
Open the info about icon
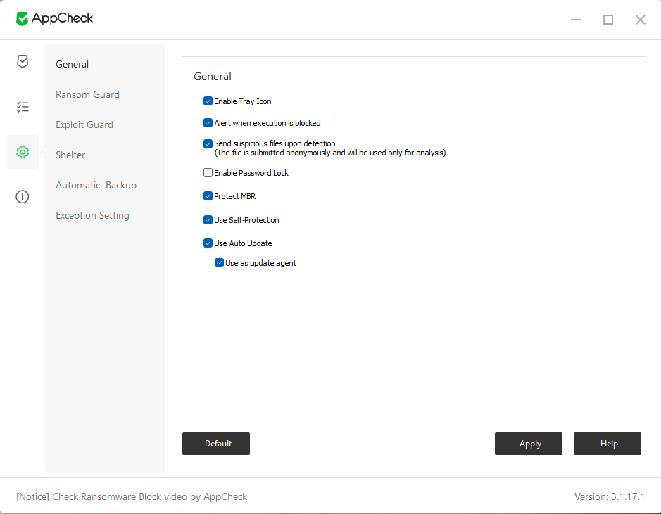pos(23,197)
